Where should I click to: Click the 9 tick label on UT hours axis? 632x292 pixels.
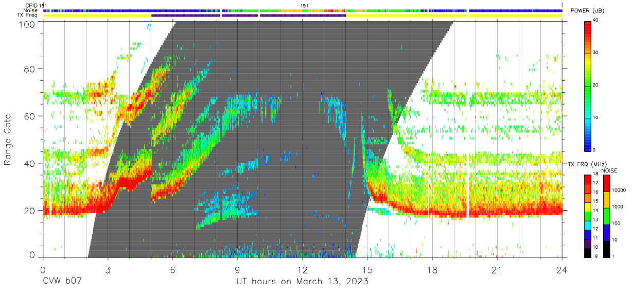pyautogui.click(x=238, y=270)
